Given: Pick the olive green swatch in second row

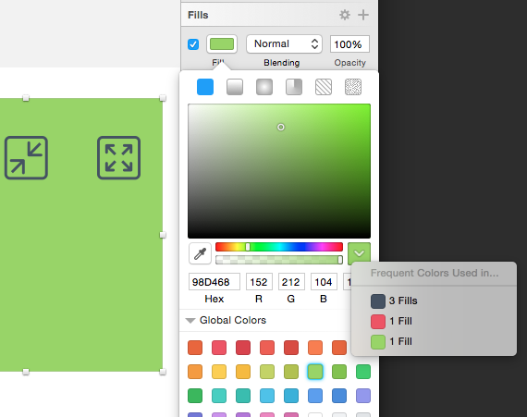Looking at the screenshot, I should pos(291,372).
